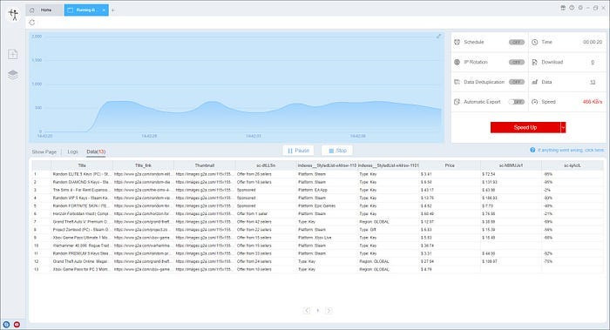Select the 'The Sims 4 - For Rent' row title
The width and height of the screenshot is (610, 330).
click(82, 190)
